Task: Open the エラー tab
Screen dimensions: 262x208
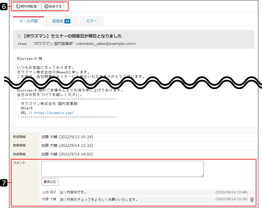Action: coord(91,21)
